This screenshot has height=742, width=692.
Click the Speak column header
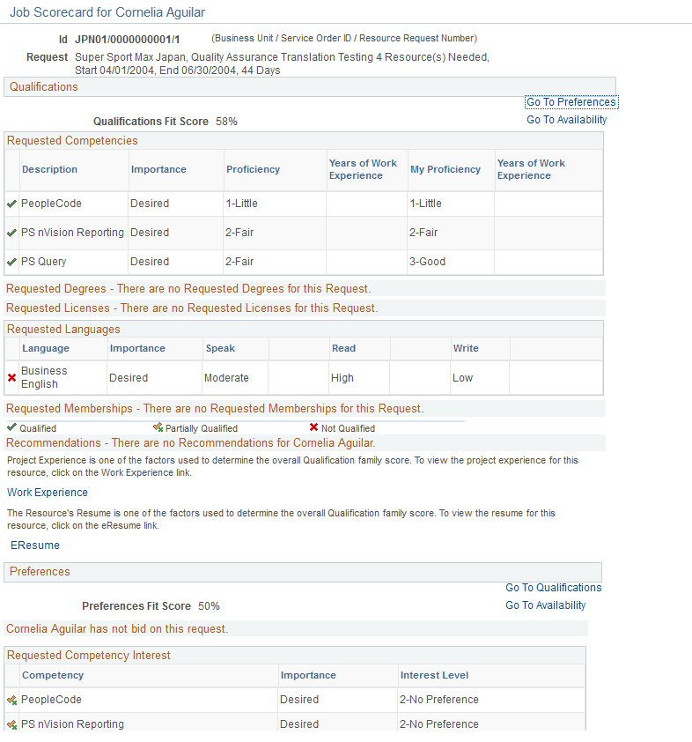coord(220,348)
